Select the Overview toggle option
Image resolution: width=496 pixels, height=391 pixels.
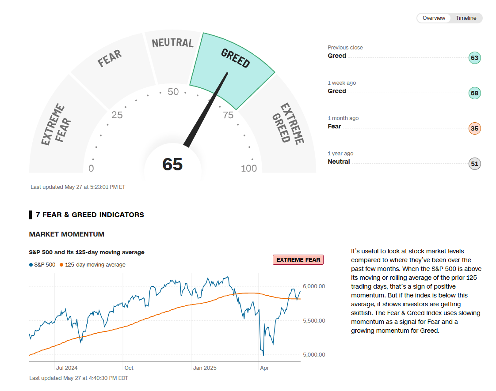(434, 18)
